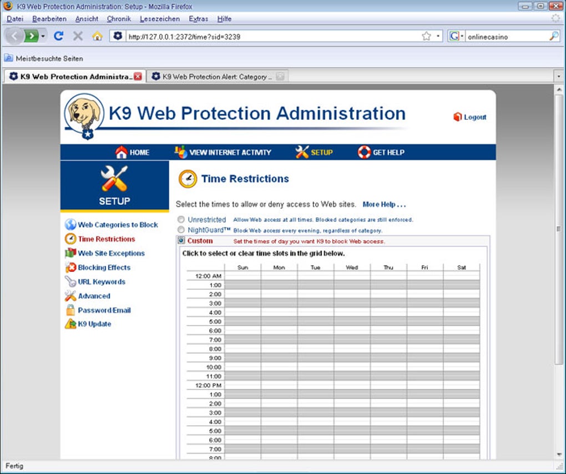This screenshot has height=474, width=566.
Task: Click the Advanced tools icon in sidebar
Action: click(x=70, y=296)
